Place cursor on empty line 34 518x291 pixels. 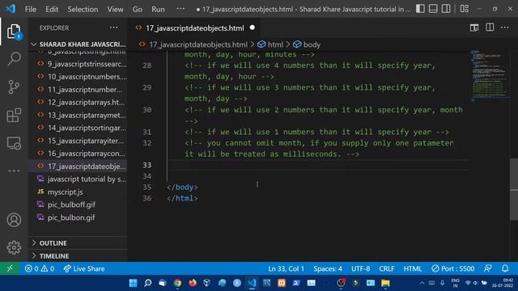317,176
